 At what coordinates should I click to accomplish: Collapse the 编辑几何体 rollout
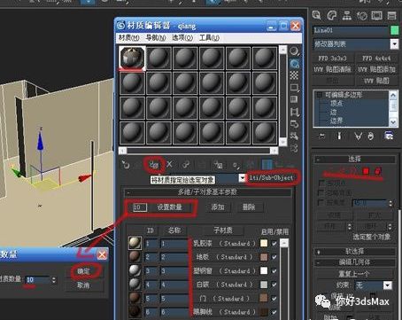pyautogui.click(x=354, y=262)
